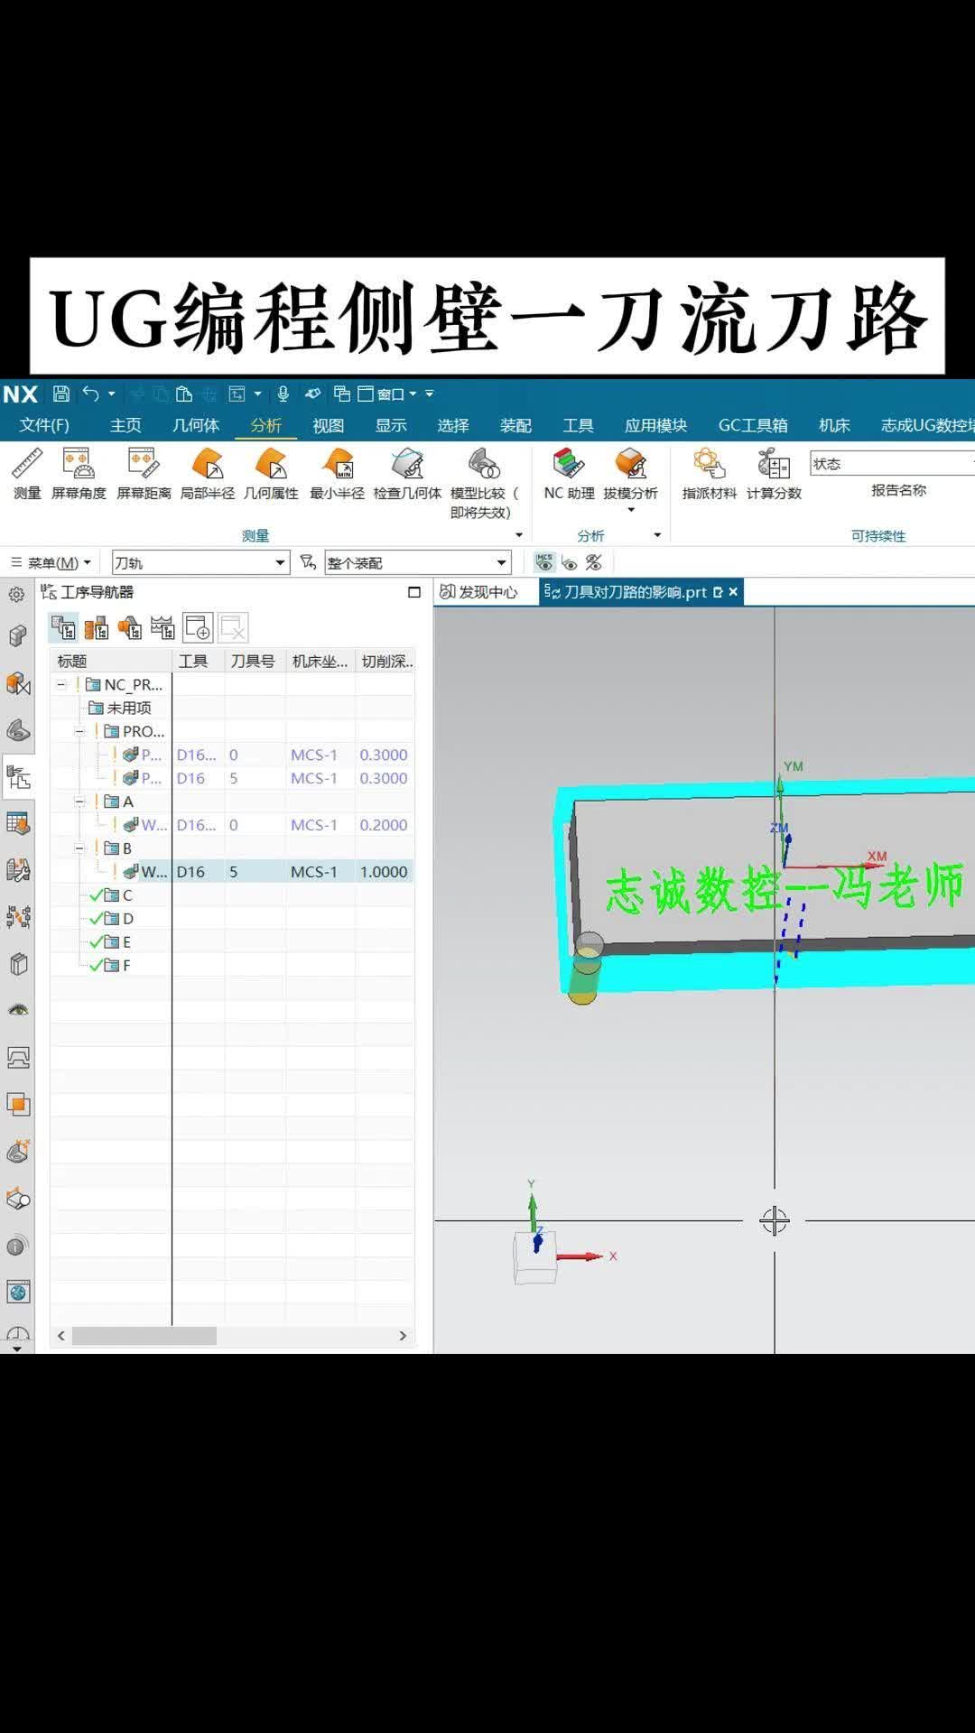The image size is (975, 1733).
Task: Click the microphone icon in title bar
Action: (283, 394)
